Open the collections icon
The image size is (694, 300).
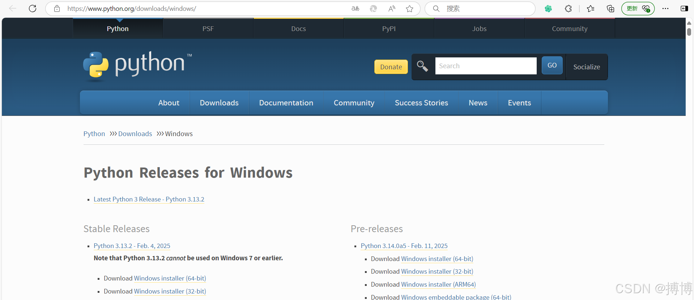click(x=610, y=9)
